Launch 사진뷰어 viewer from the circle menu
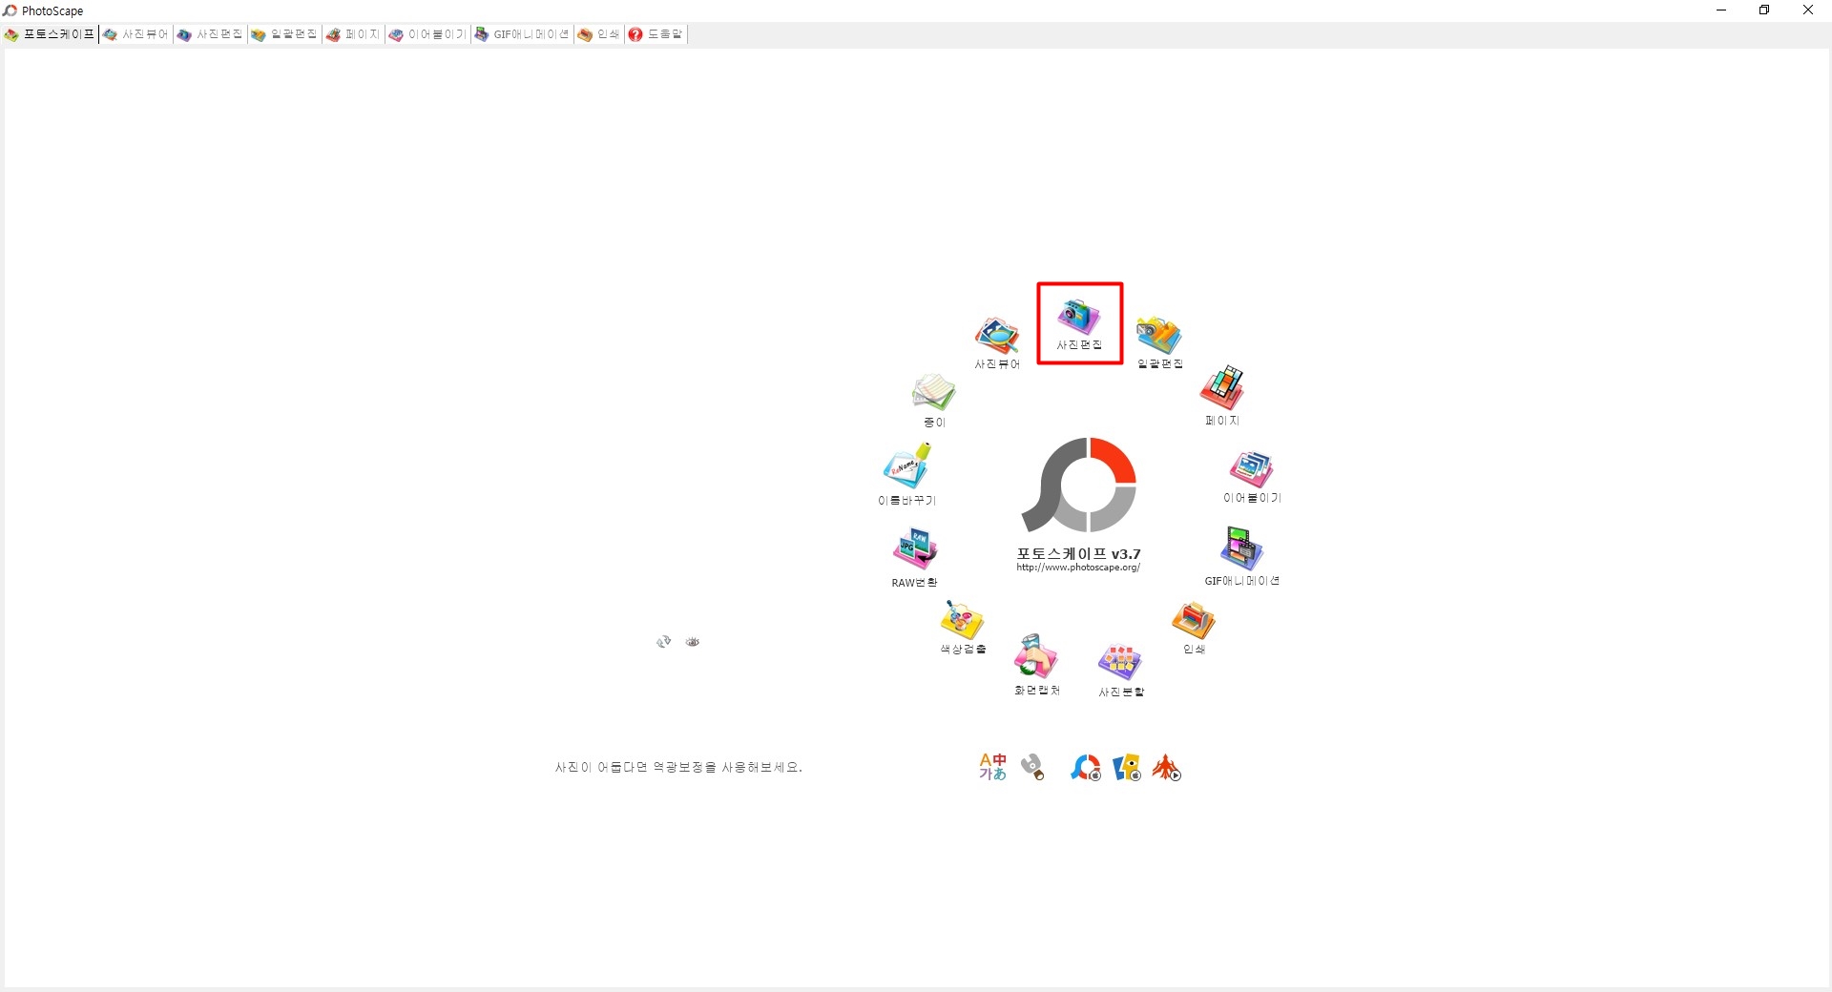This screenshot has width=1832, height=992. (x=997, y=342)
